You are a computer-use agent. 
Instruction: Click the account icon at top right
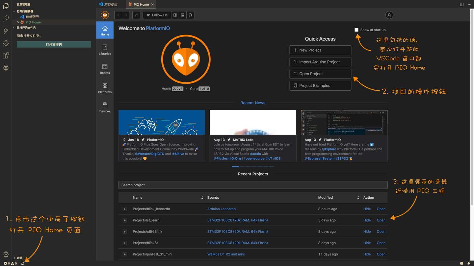[x=389, y=15]
